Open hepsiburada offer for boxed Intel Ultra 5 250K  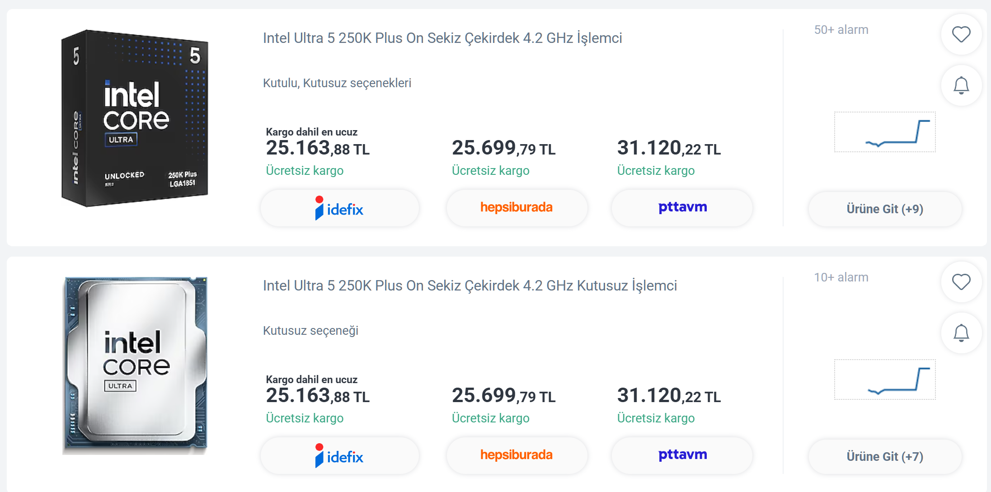517,208
